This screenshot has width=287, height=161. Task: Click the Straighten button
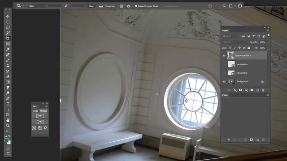[107, 6]
